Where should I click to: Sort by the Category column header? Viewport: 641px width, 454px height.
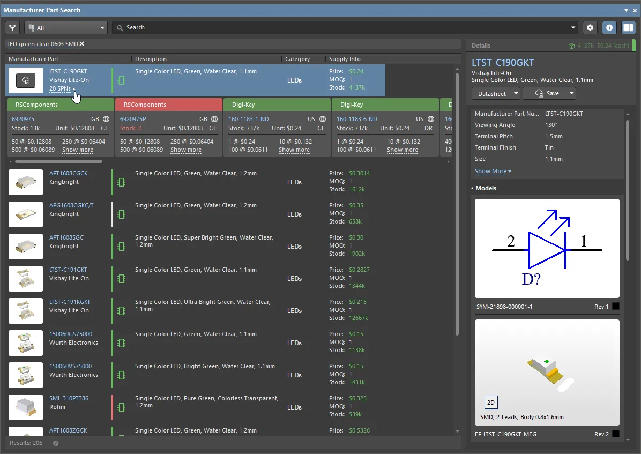(297, 59)
